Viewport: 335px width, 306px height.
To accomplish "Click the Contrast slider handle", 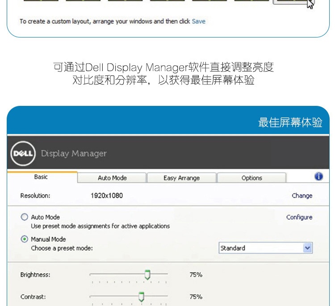I will 141,297.
